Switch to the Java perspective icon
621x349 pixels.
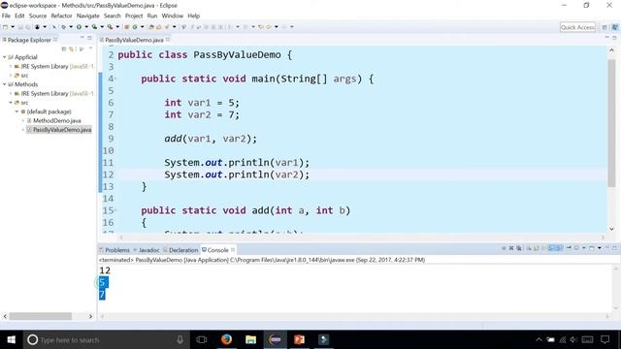coord(614,27)
